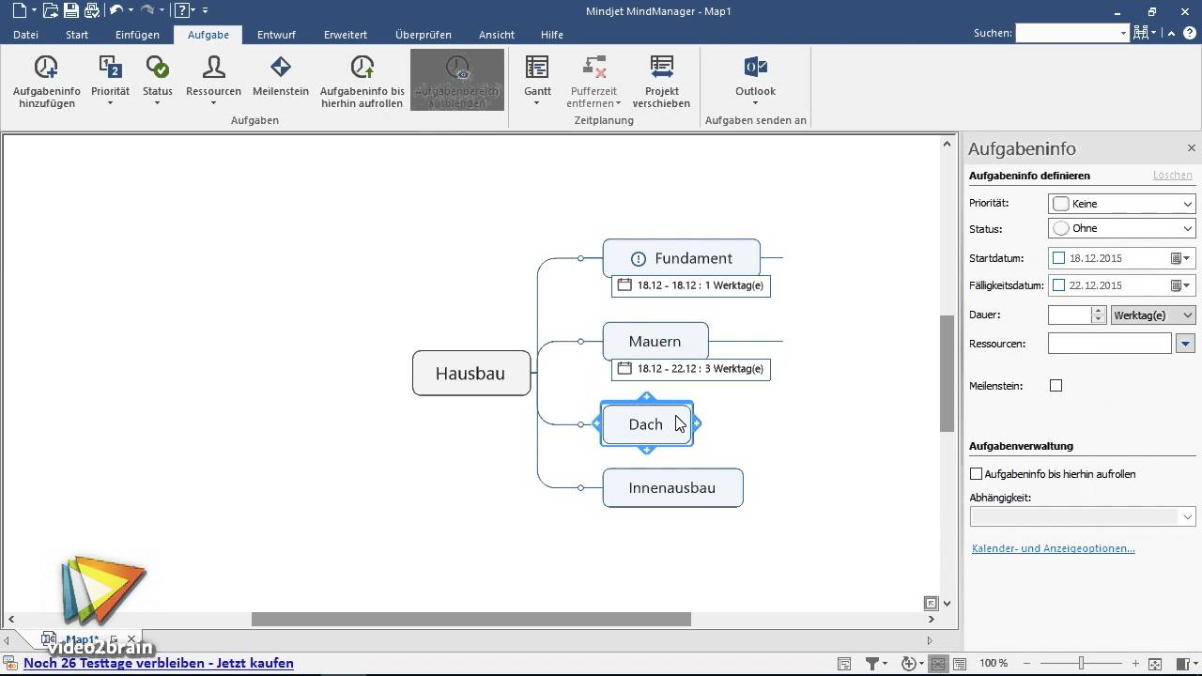
Task: Click in the Dauer number field
Action: point(1070,315)
